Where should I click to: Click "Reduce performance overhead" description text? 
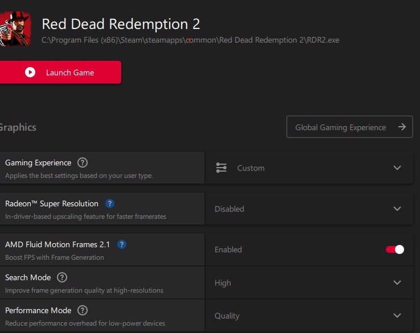click(85, 323)
